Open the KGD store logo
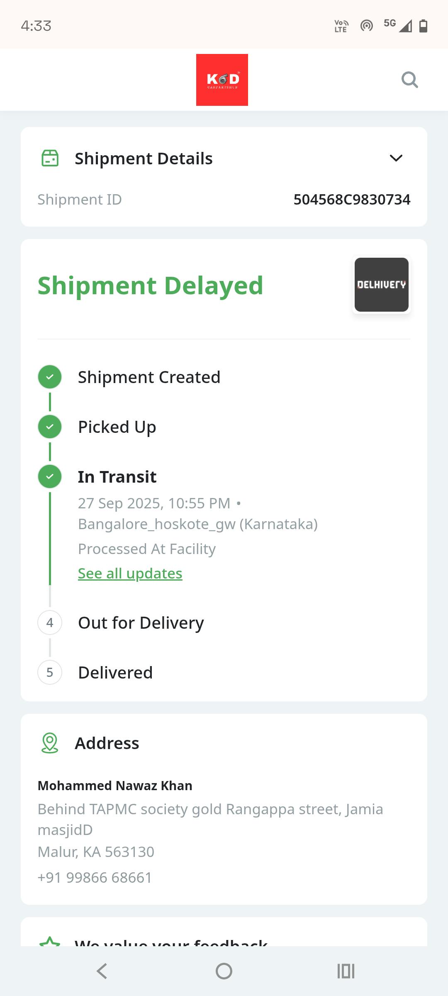This screenshot has height=996, width=448. pos(222,80)
